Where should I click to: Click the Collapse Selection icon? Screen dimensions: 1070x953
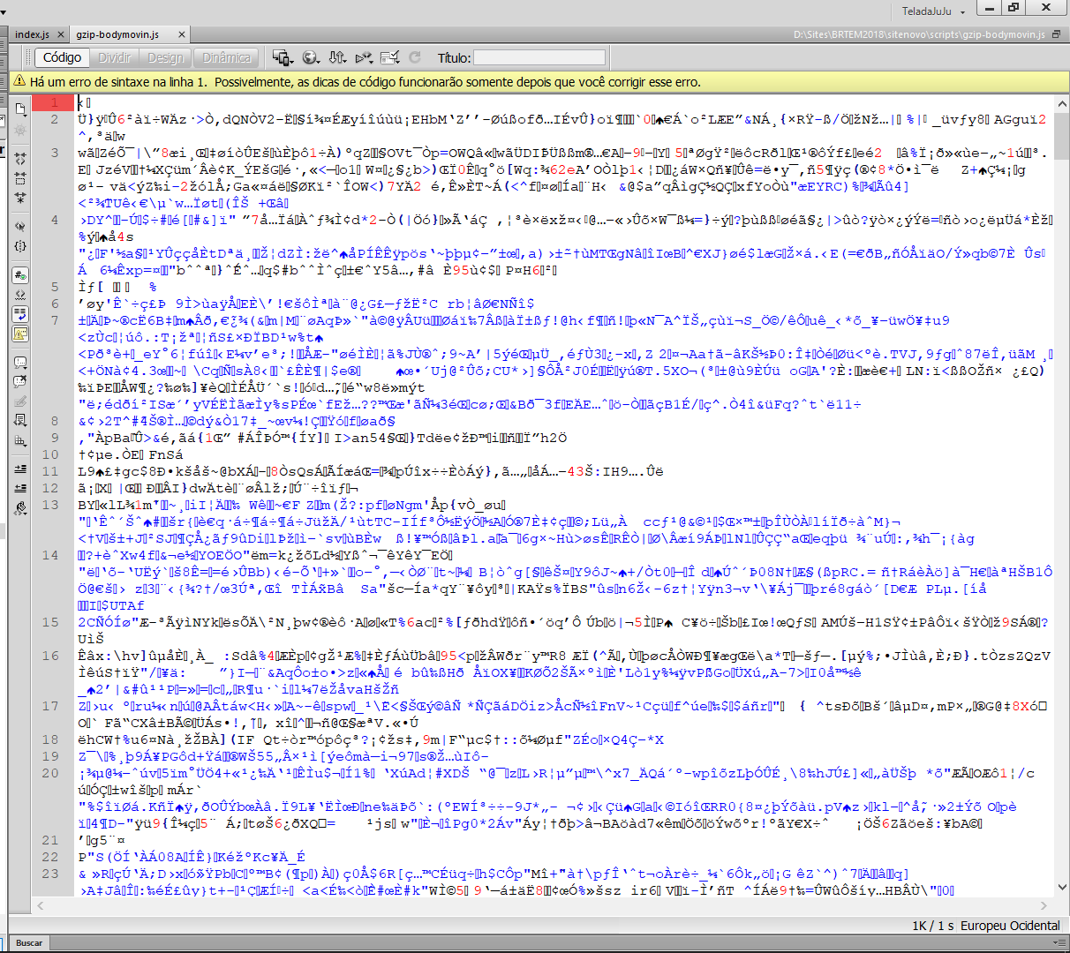click(x=20, y=177)
